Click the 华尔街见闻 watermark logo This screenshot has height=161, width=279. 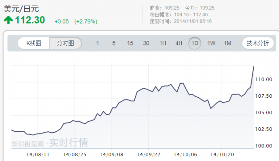tap(27, 144)
